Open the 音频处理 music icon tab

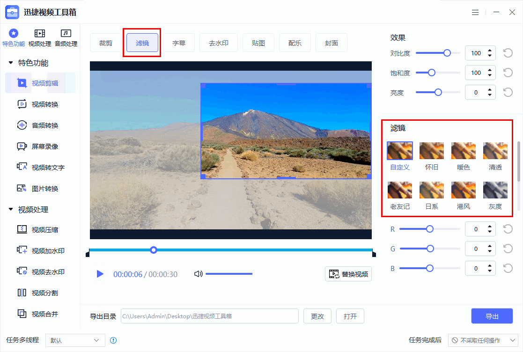[x=66, y=37]
